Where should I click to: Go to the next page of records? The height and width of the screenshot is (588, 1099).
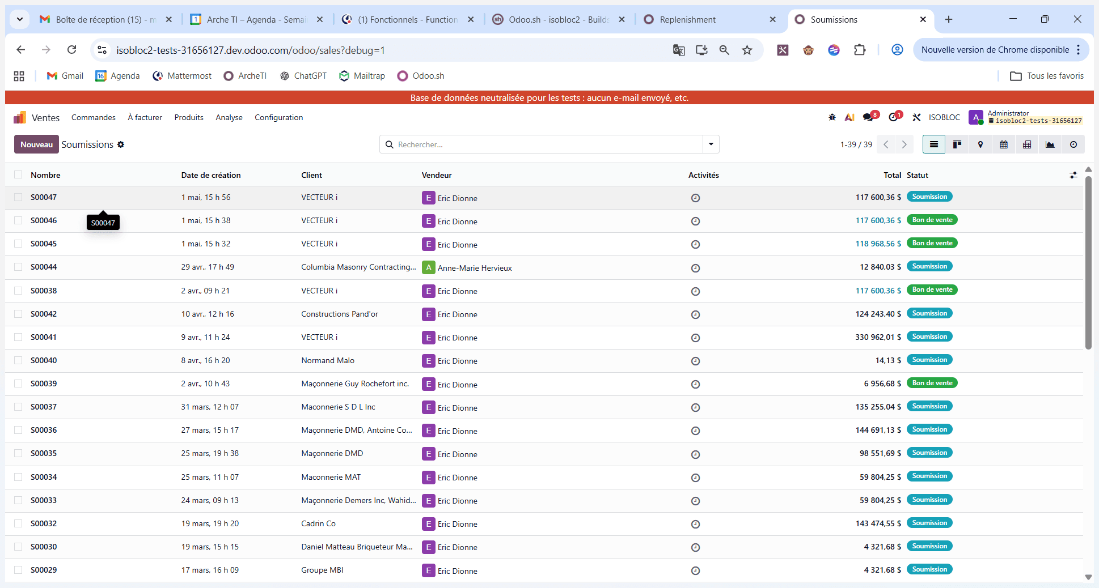904,144
